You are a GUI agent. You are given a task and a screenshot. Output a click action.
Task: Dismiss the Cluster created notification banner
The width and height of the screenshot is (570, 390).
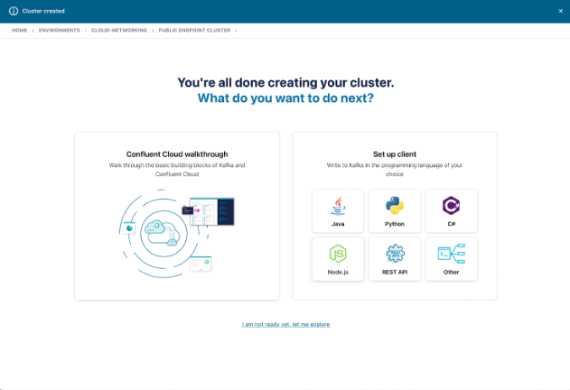click(561, 11)
